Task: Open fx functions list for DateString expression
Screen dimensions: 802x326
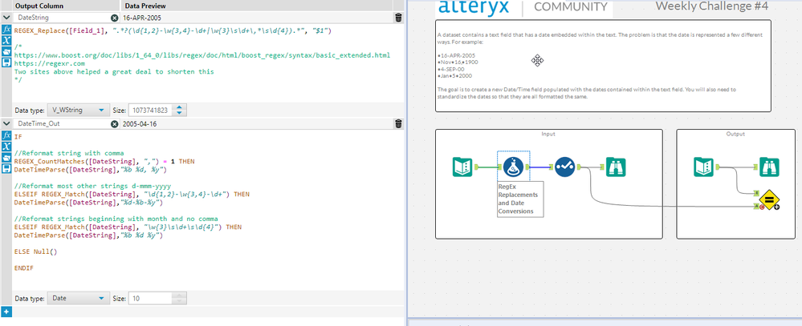Action: pos(6,30)
